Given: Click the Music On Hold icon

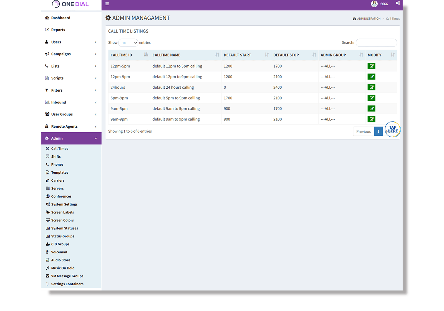Looking at the screenshot, I should point(47,268).
